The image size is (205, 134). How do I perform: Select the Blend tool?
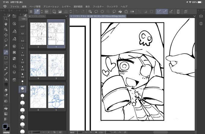pyautogui.click(x=6, y=96)
